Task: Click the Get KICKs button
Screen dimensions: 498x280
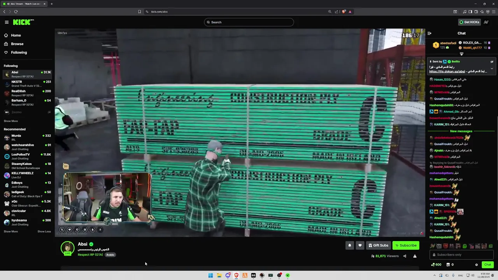Action: tap(469, 22)
